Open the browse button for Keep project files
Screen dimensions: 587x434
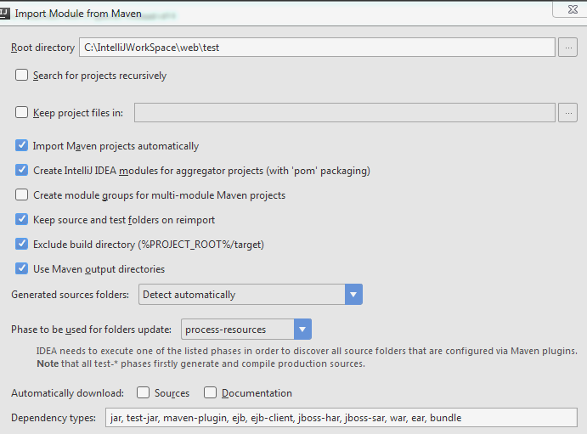pos(567,113)
